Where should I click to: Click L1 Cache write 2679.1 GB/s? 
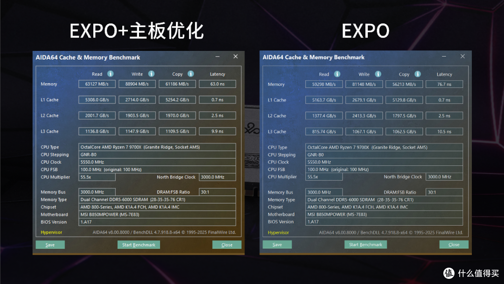(x=364, y=100)
